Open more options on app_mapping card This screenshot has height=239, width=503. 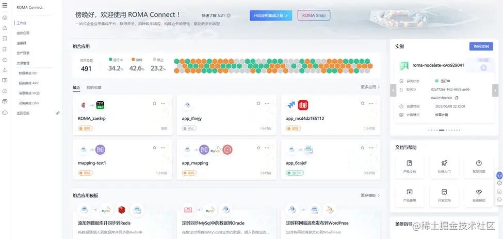(x=267, y=148)
